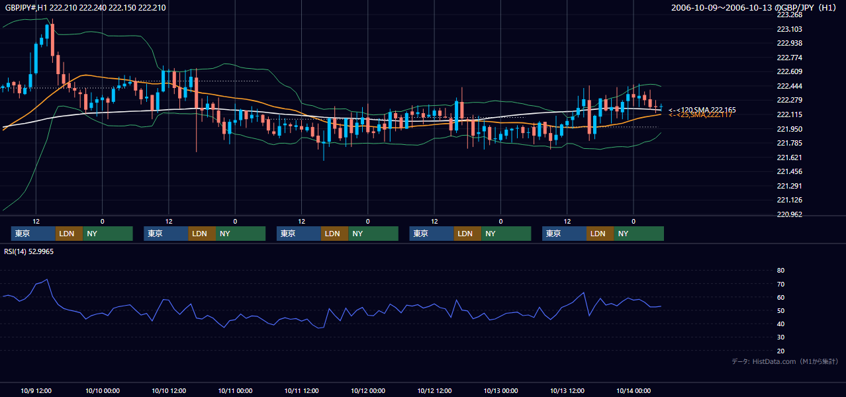
Task: Click price axis value 223.268
Action: coord(789,15)
